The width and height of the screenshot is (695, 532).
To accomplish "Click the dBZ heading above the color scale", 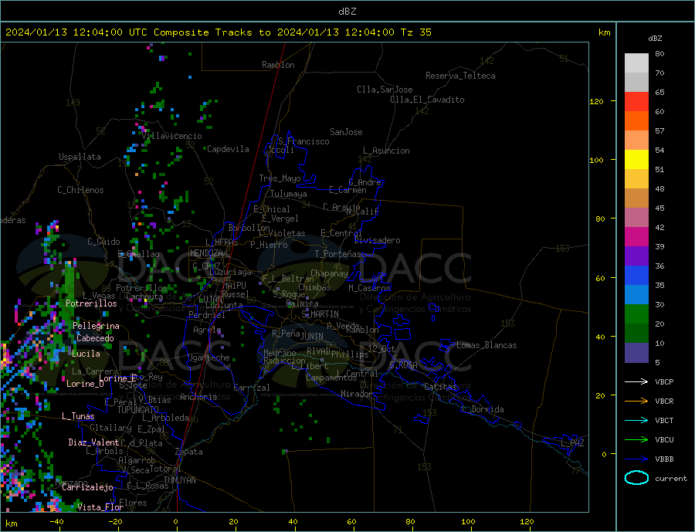I will coord(655,39).
